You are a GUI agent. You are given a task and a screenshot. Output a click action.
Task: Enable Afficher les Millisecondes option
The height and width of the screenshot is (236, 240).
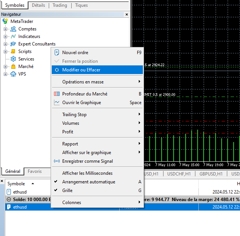point(87,173)
